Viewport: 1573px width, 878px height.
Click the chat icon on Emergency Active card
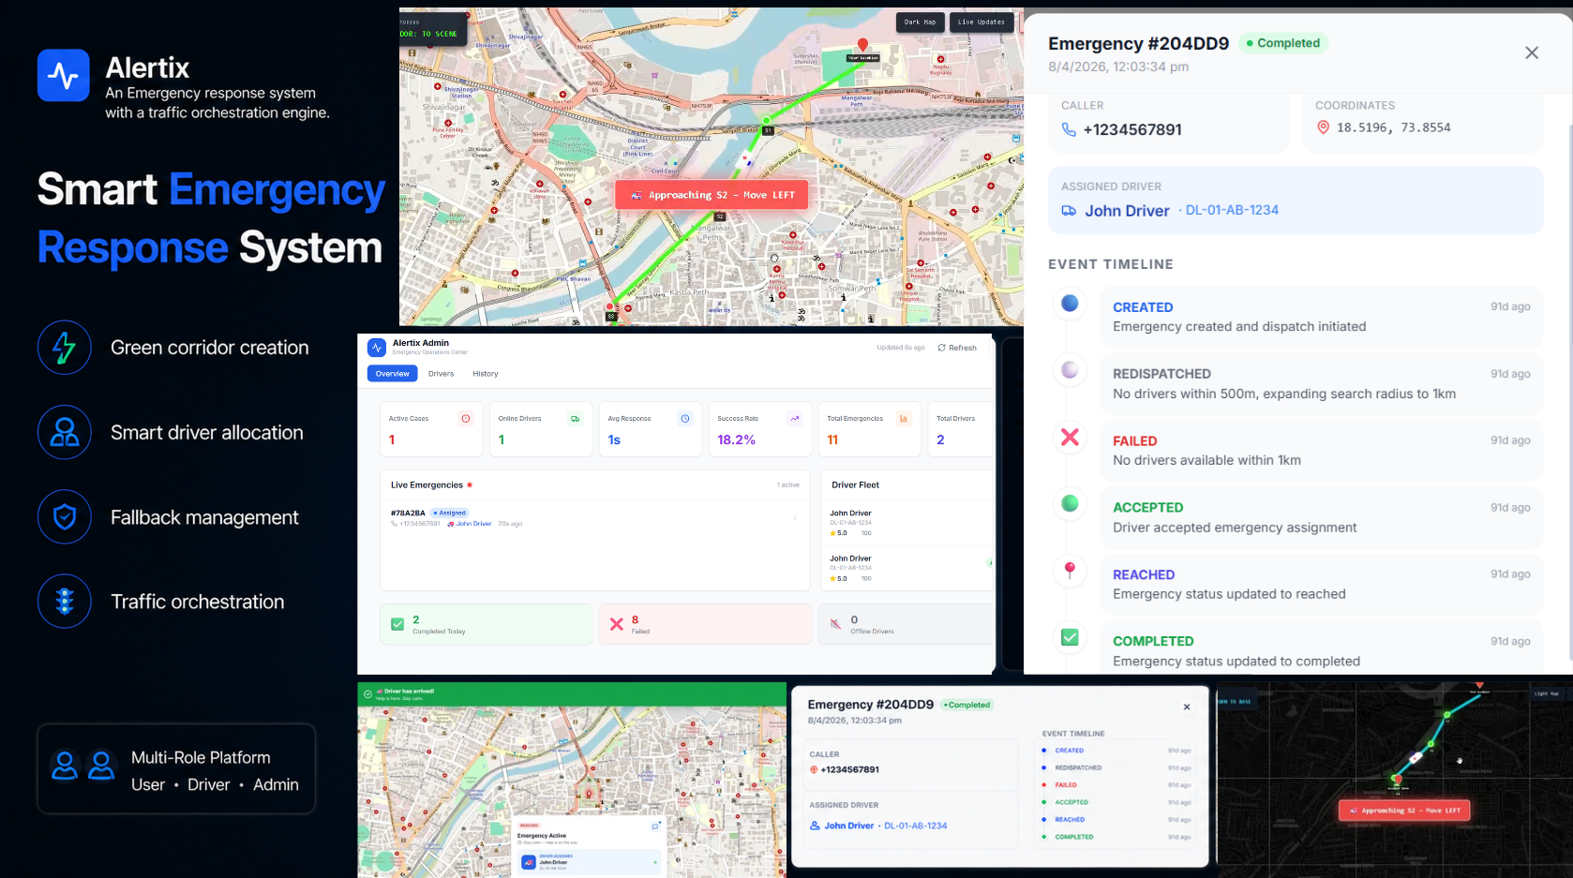pos(655,826)
